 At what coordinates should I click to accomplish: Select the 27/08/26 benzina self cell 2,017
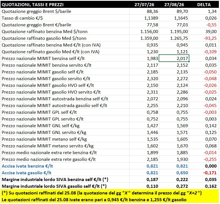click(174, 58)
